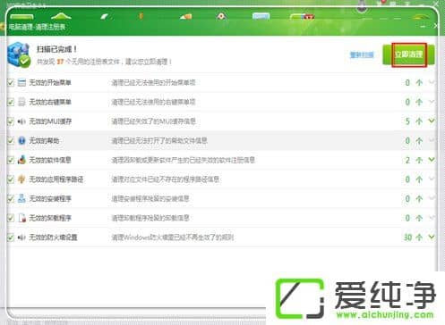Select the 无效的安装程序 label
The width and height of the screenshot is (445, 325).
coord(50,198)
